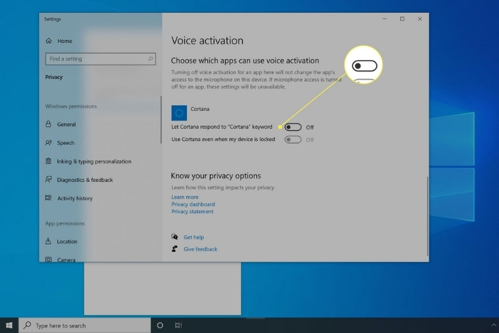
Task: Click the Inking & typing clipboard icon
Action: pos(49,161)
